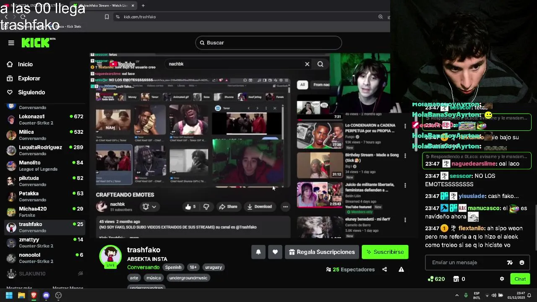Screen dimensions: 537x302
Task: Go to Inicio in the sidebar
Action: tap(25, 64)
